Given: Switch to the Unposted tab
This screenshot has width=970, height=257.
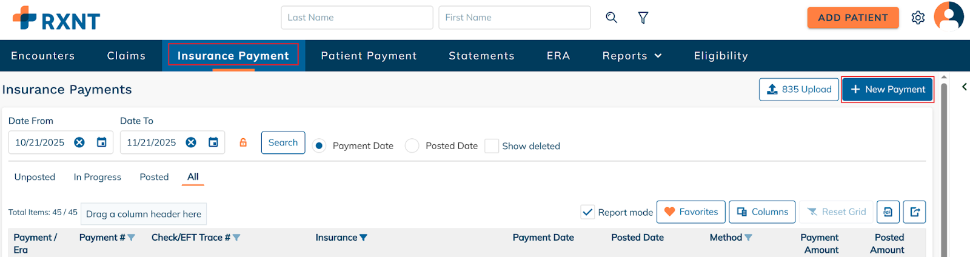Looking at the screenshot, I should click(35, 177).
